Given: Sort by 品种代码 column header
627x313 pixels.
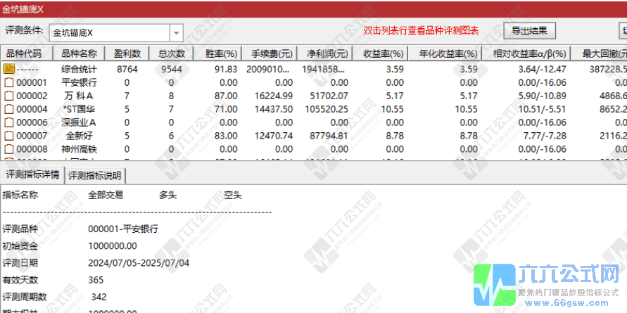Looking at the screenshot, I should point(24,54).
